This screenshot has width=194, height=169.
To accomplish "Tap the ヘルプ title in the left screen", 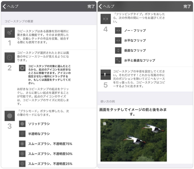I will pos(13,6).
